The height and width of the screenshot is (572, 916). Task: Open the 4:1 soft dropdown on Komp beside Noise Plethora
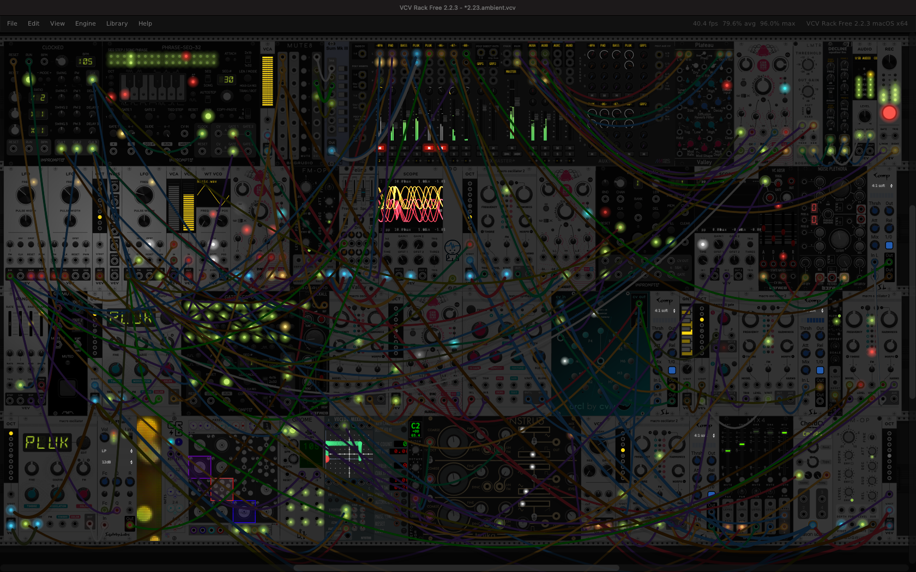point(882,186)
